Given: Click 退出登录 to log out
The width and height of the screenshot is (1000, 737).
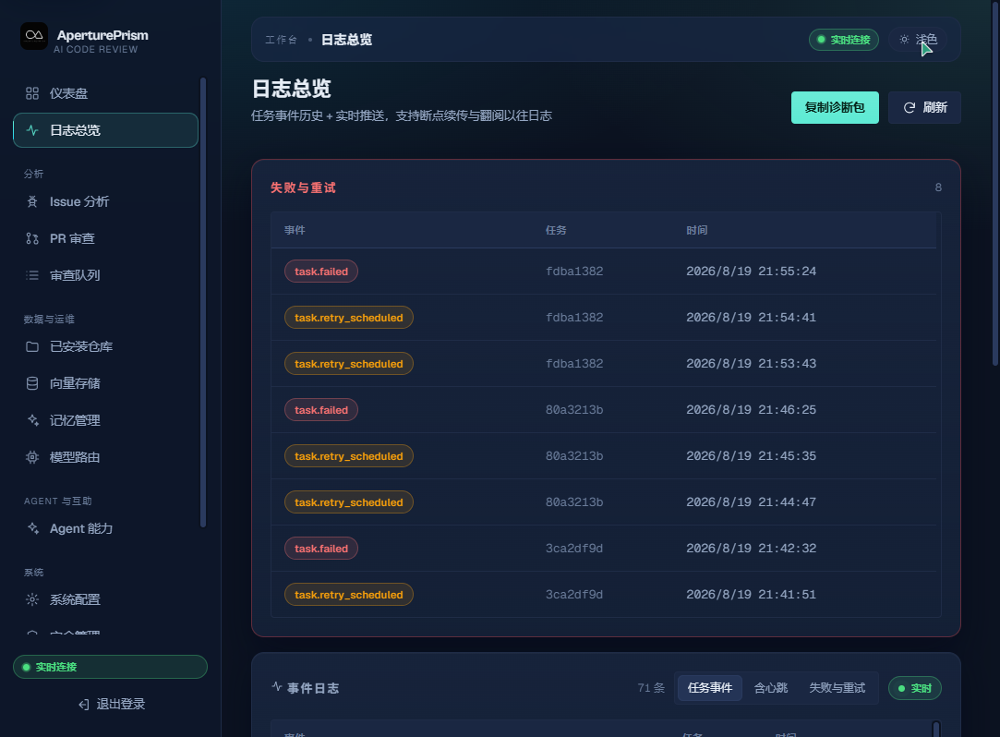Looking at the screenshot, I should [111, 705].
